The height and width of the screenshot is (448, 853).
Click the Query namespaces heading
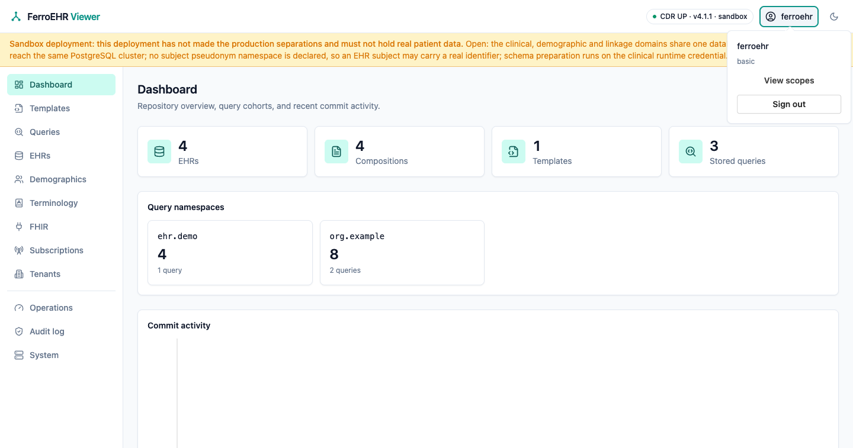click(x=186, y=207)
